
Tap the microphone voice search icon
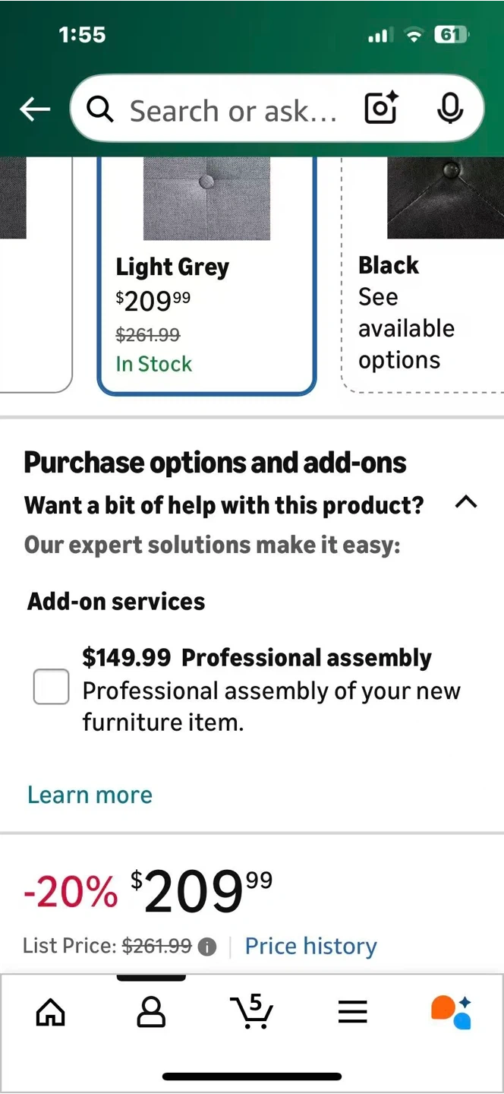point(450,109)
